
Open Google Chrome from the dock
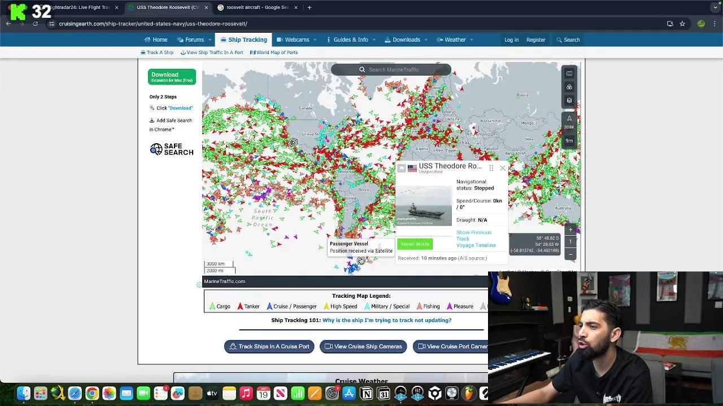92,393
